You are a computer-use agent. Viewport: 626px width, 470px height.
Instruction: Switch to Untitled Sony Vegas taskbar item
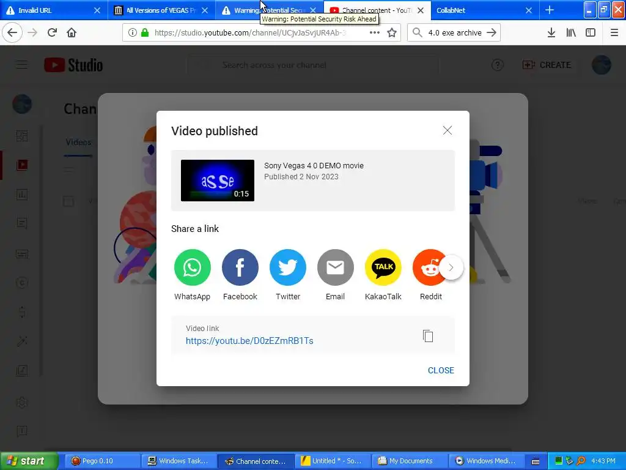[x=333, y=461]
